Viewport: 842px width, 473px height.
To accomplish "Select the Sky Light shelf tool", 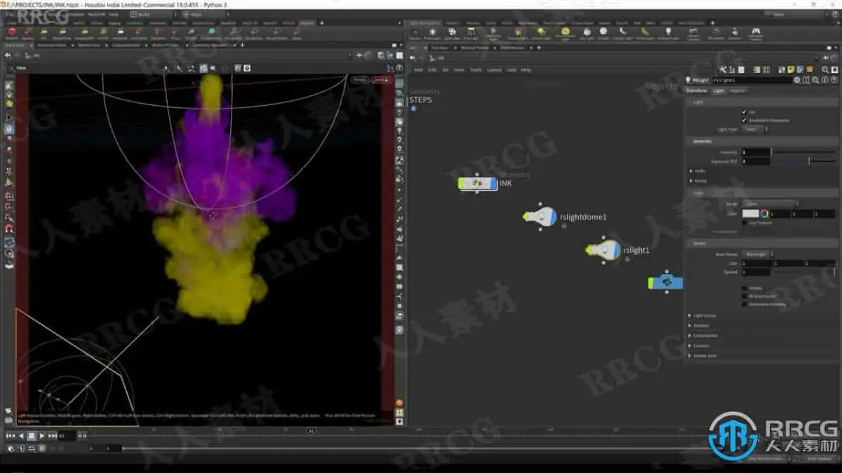I will point(587,32).
